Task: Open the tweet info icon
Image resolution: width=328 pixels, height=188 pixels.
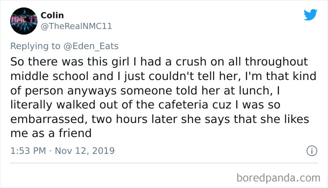Action: click(x=310, y=151)
